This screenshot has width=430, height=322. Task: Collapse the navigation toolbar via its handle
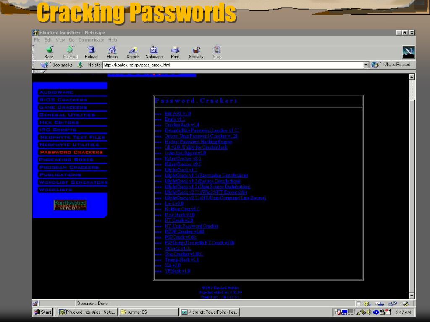[34, 52]
